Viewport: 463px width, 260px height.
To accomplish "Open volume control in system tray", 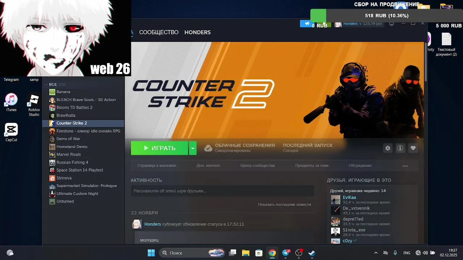I will pyautogui.click(x=425, y=253).
